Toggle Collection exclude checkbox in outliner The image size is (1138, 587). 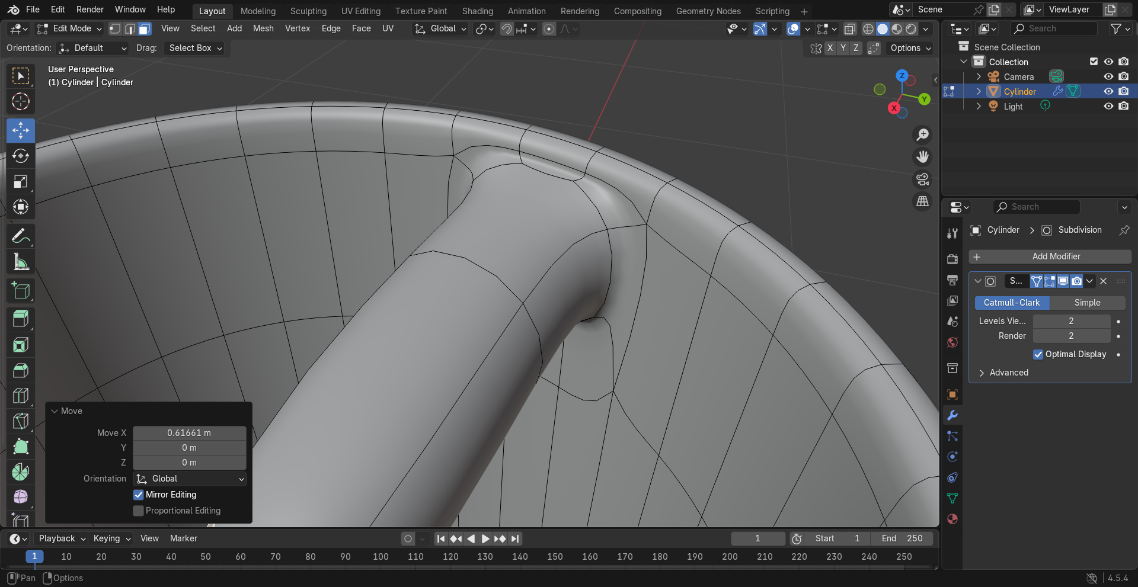coord(1094,62)
